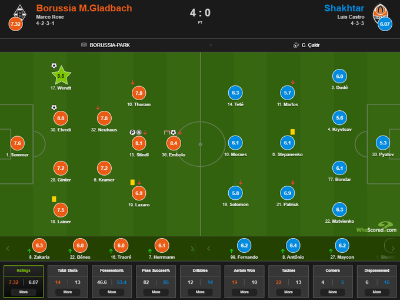
Task: Click Sommer's 7.6 rating circle
Action: [x=16, y=143]
